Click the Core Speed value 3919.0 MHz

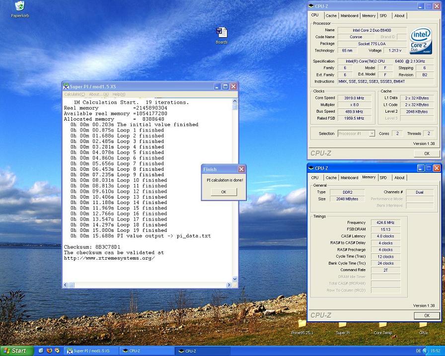(354, 98)
